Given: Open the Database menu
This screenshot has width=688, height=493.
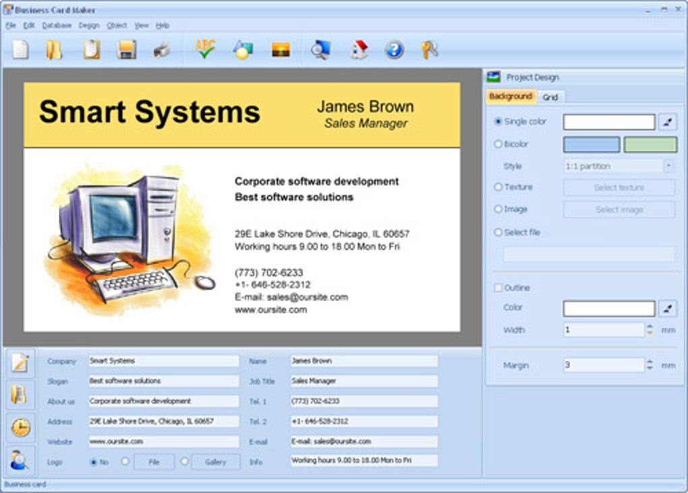Looking at the screenshot, I should point(57,26).
